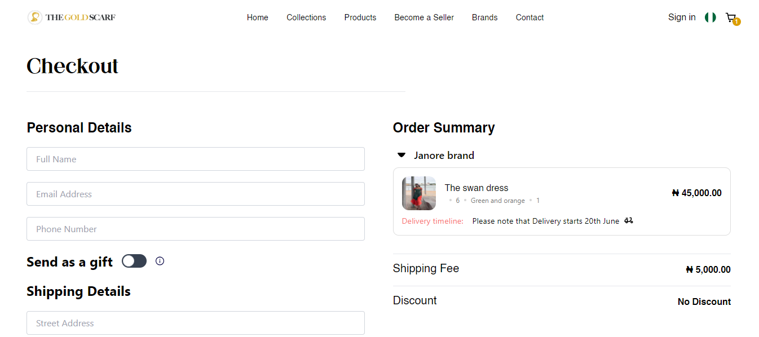Open the Contact page
This screenshot has width=759, height=337.
pos(529,17)
